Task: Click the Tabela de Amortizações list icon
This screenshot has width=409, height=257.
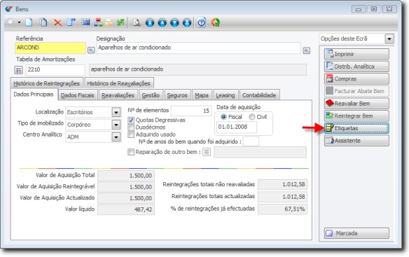Action: coord(18,70)
